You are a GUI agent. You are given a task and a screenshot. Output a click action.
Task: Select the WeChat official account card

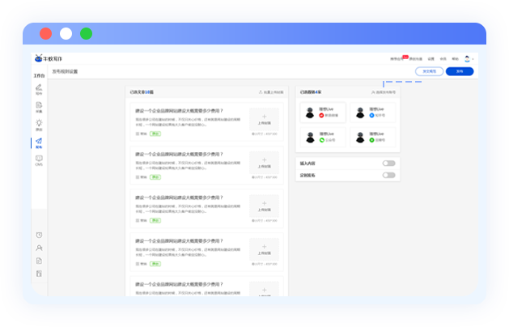(x=322, y=137)
